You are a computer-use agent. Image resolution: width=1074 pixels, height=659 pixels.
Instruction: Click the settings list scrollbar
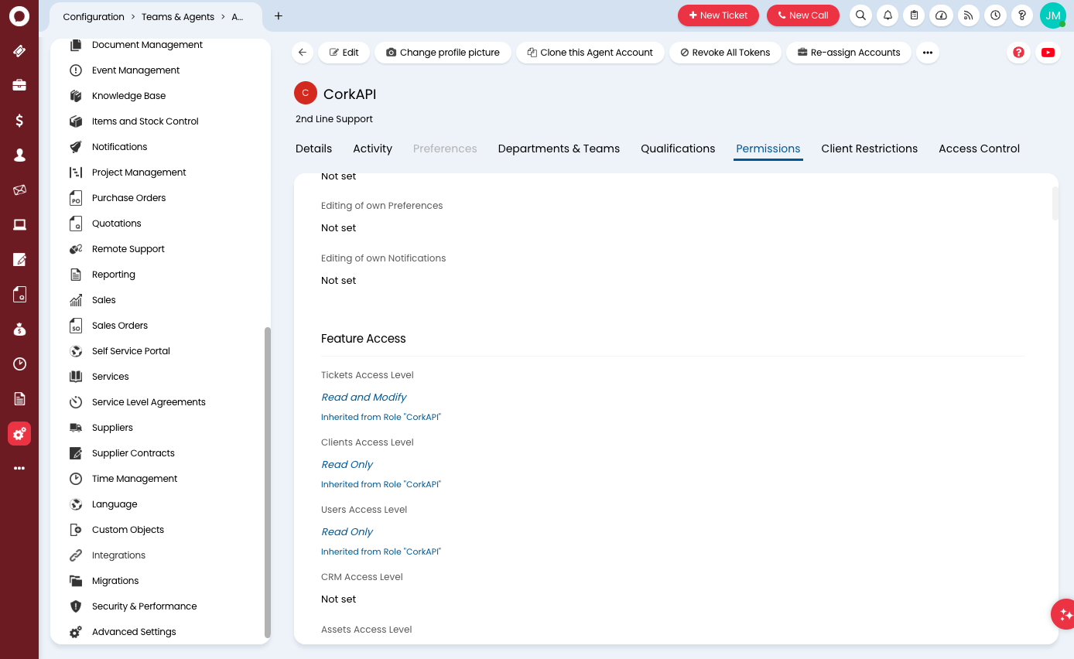coord(268,481)
